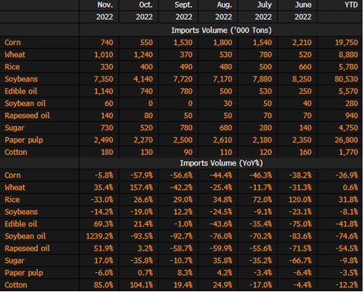Click the June 2022 column header

point(303,11)
